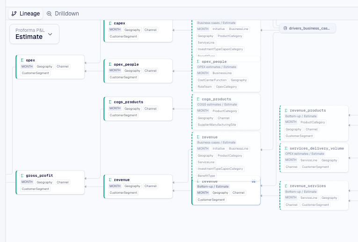358x242 pixels.
Task: Click the MONTH tag on opex node
Action: [27, 67]
